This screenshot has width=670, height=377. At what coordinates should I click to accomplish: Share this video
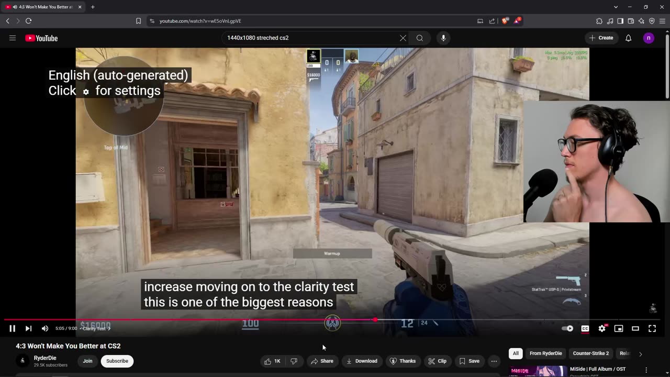[x=322, y=361]
